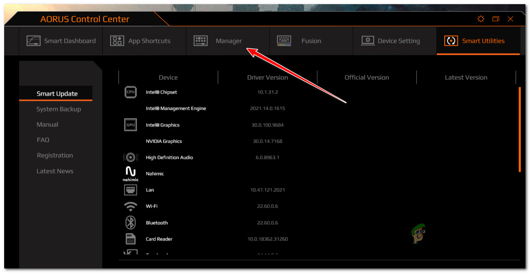The image size is (530, 273).
Task: Select the Intel® Management Engine entry
Action: pos(176,108)
